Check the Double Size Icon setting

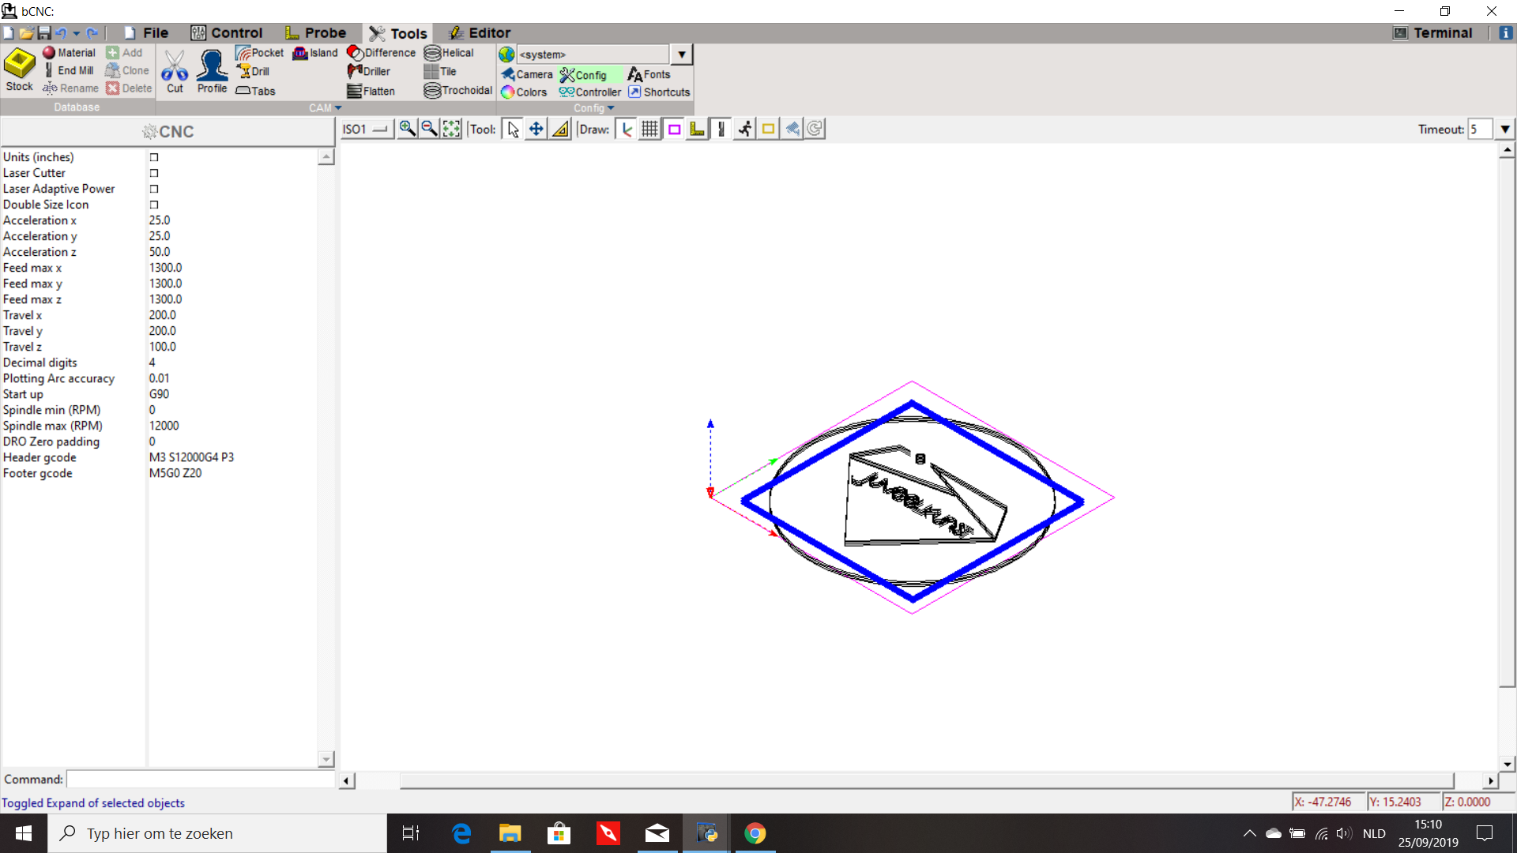pos(153,205)
